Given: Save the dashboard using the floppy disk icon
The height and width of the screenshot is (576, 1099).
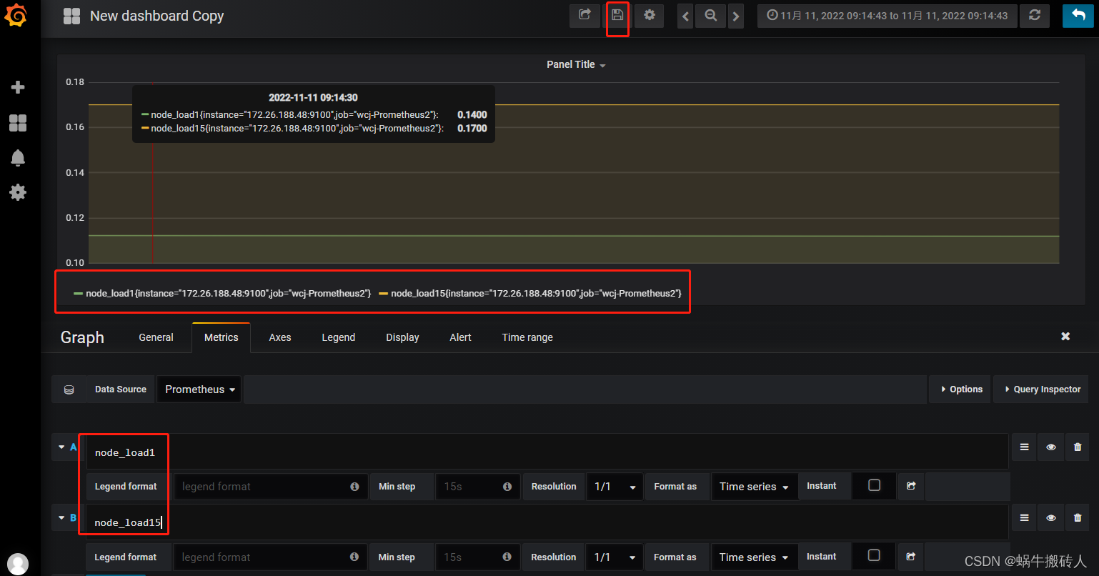Looking at the screenshot, I should (x=617, y=16).
